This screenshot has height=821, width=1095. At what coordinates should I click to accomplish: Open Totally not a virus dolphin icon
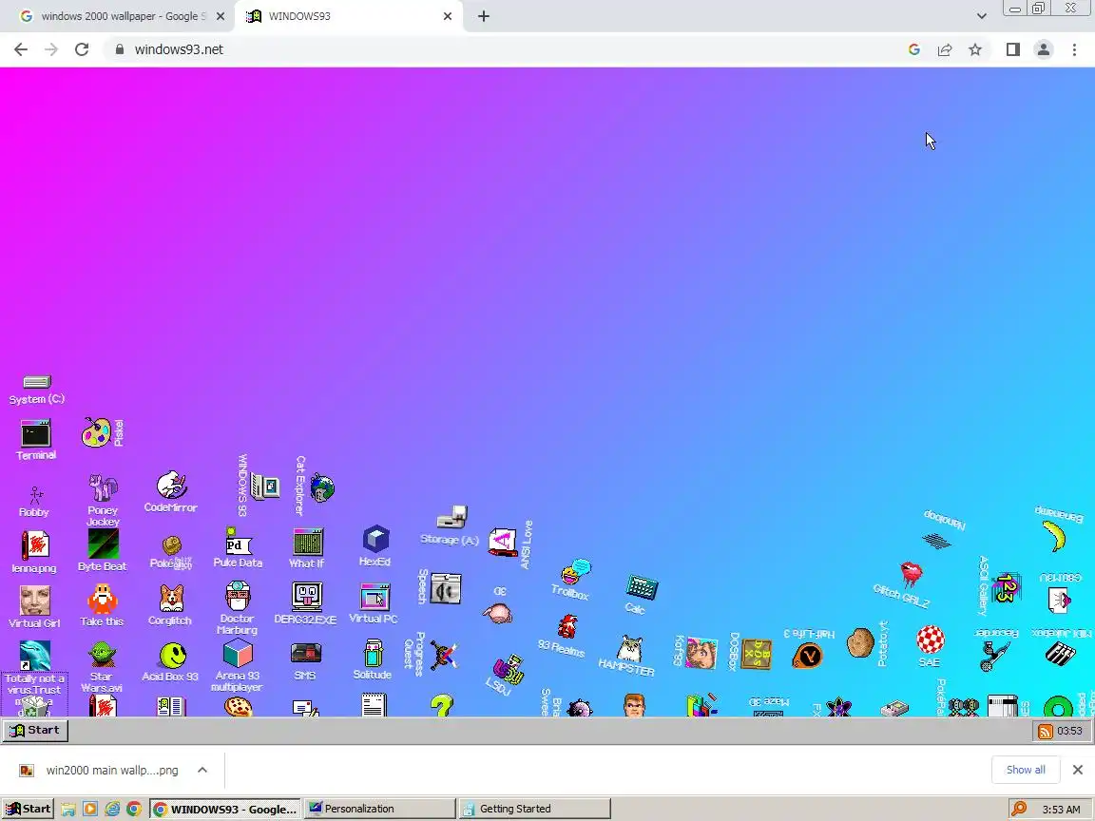tap(35, 655)
